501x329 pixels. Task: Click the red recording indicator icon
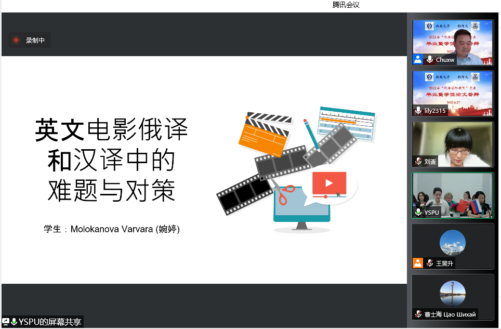point(16,40)
